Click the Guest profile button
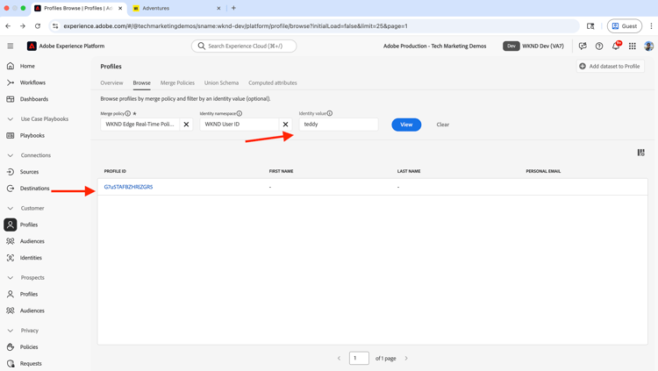 click(x=625, y=26)
